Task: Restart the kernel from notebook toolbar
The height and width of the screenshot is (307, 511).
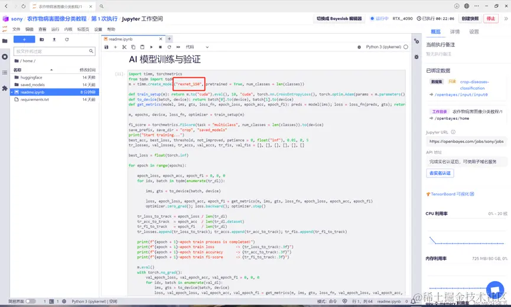Action: [x=169, y=47]
